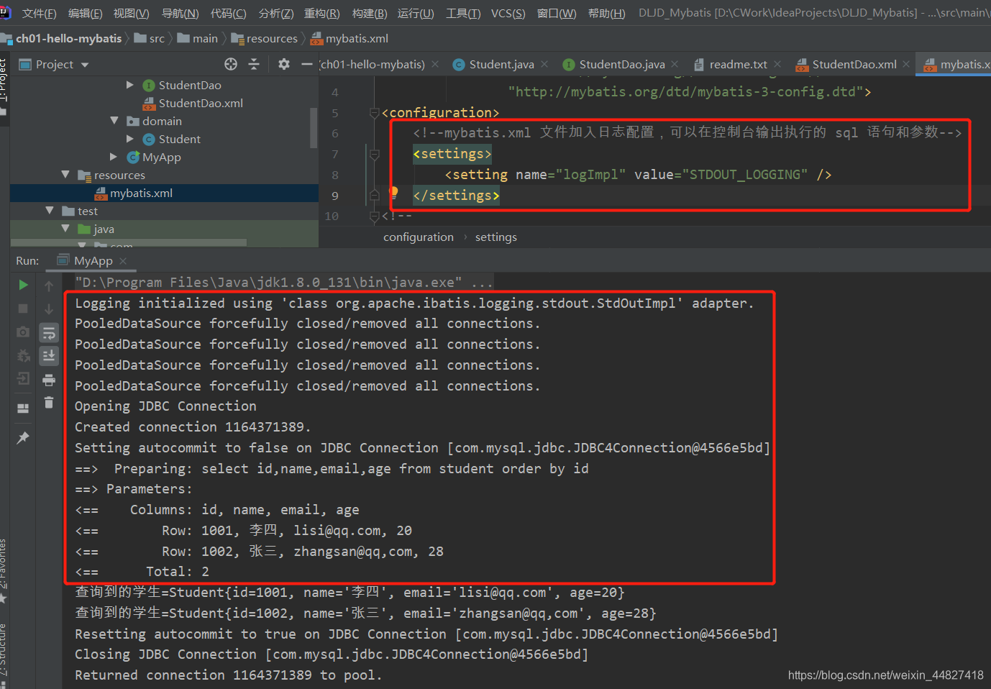
Task: Click the down arrow in Run toolbar
Action: (49, 309)
